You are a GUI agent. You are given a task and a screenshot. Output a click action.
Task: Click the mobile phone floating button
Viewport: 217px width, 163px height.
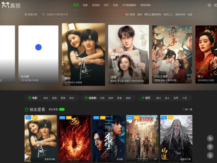(210, 155)
